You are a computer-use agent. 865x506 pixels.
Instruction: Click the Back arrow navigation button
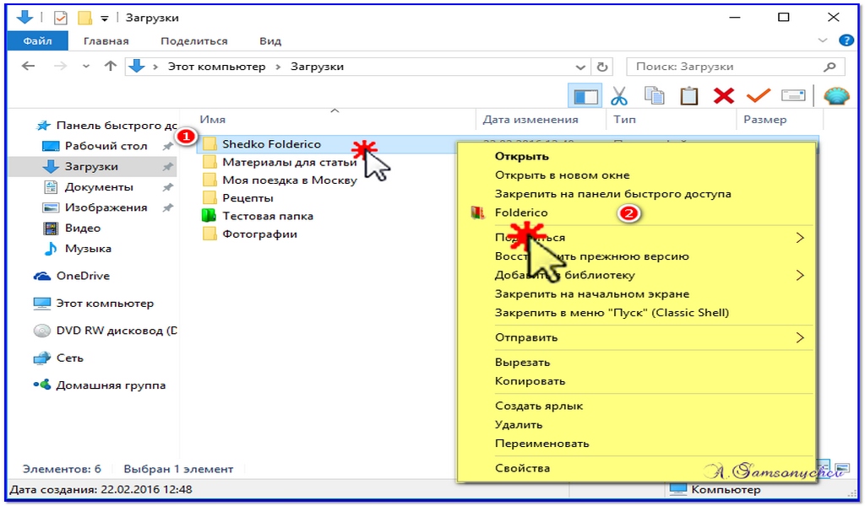(x=28, y=66)
